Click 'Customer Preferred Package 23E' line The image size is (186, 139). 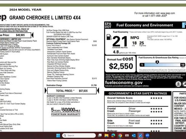click(58, 43)
